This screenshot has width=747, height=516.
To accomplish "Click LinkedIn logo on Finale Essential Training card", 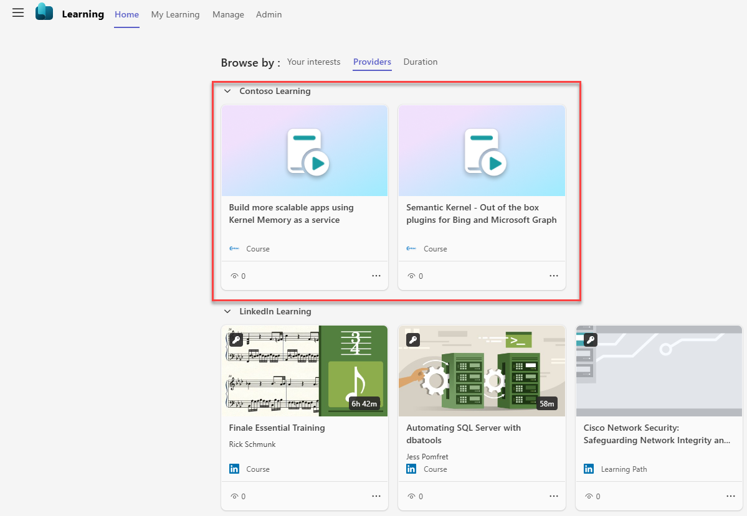I will [234, 469].
